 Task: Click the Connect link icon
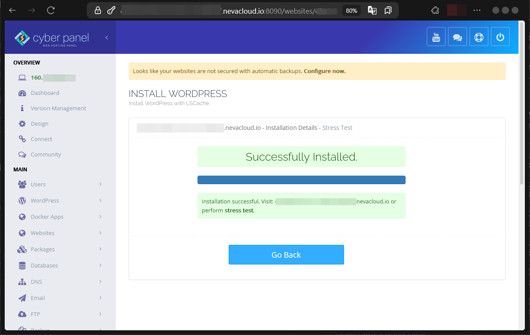click(x=22, y=139)
